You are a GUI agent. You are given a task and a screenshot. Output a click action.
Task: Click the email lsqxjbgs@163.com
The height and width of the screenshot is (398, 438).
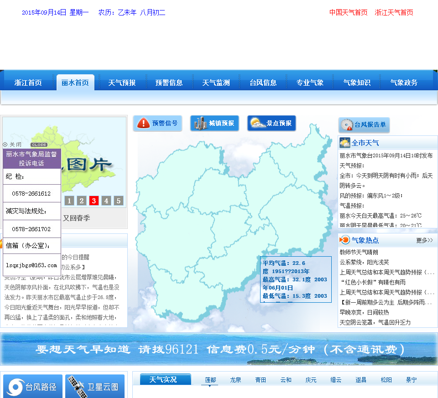pos(31,265)
